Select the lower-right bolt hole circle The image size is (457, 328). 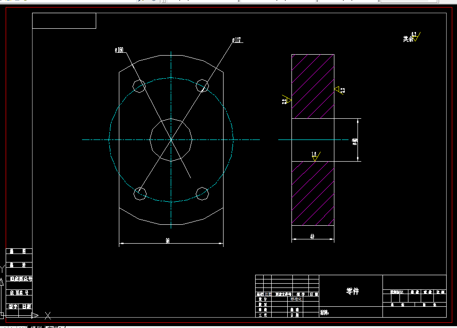[x=202, y=194]
